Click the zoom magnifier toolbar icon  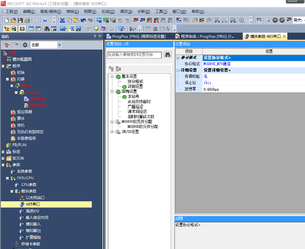[x=242, y=20]
